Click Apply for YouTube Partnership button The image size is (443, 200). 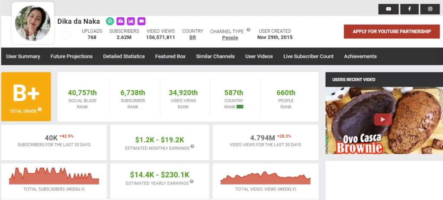392,31
